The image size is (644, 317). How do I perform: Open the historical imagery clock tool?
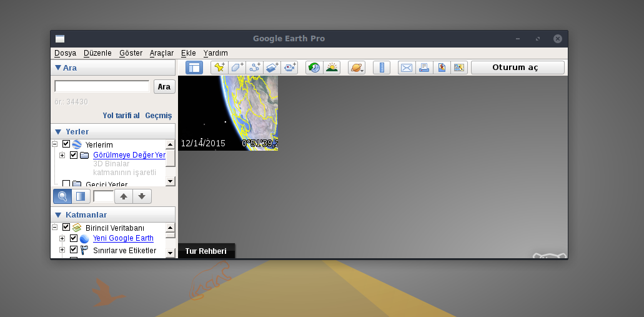coord(314,68)
